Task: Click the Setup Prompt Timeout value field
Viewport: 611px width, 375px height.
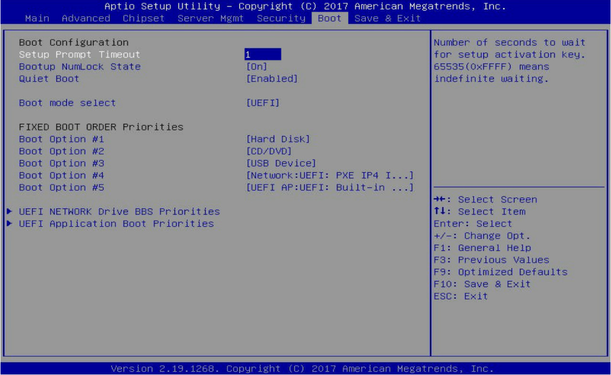Action: click(x=263, y=54)
